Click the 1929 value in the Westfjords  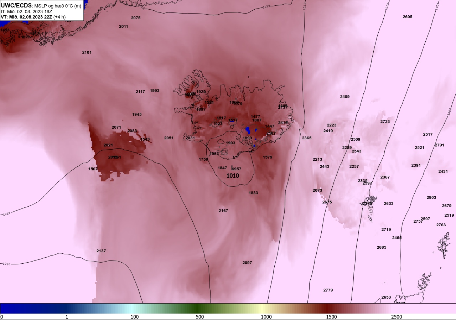point(201,92)
